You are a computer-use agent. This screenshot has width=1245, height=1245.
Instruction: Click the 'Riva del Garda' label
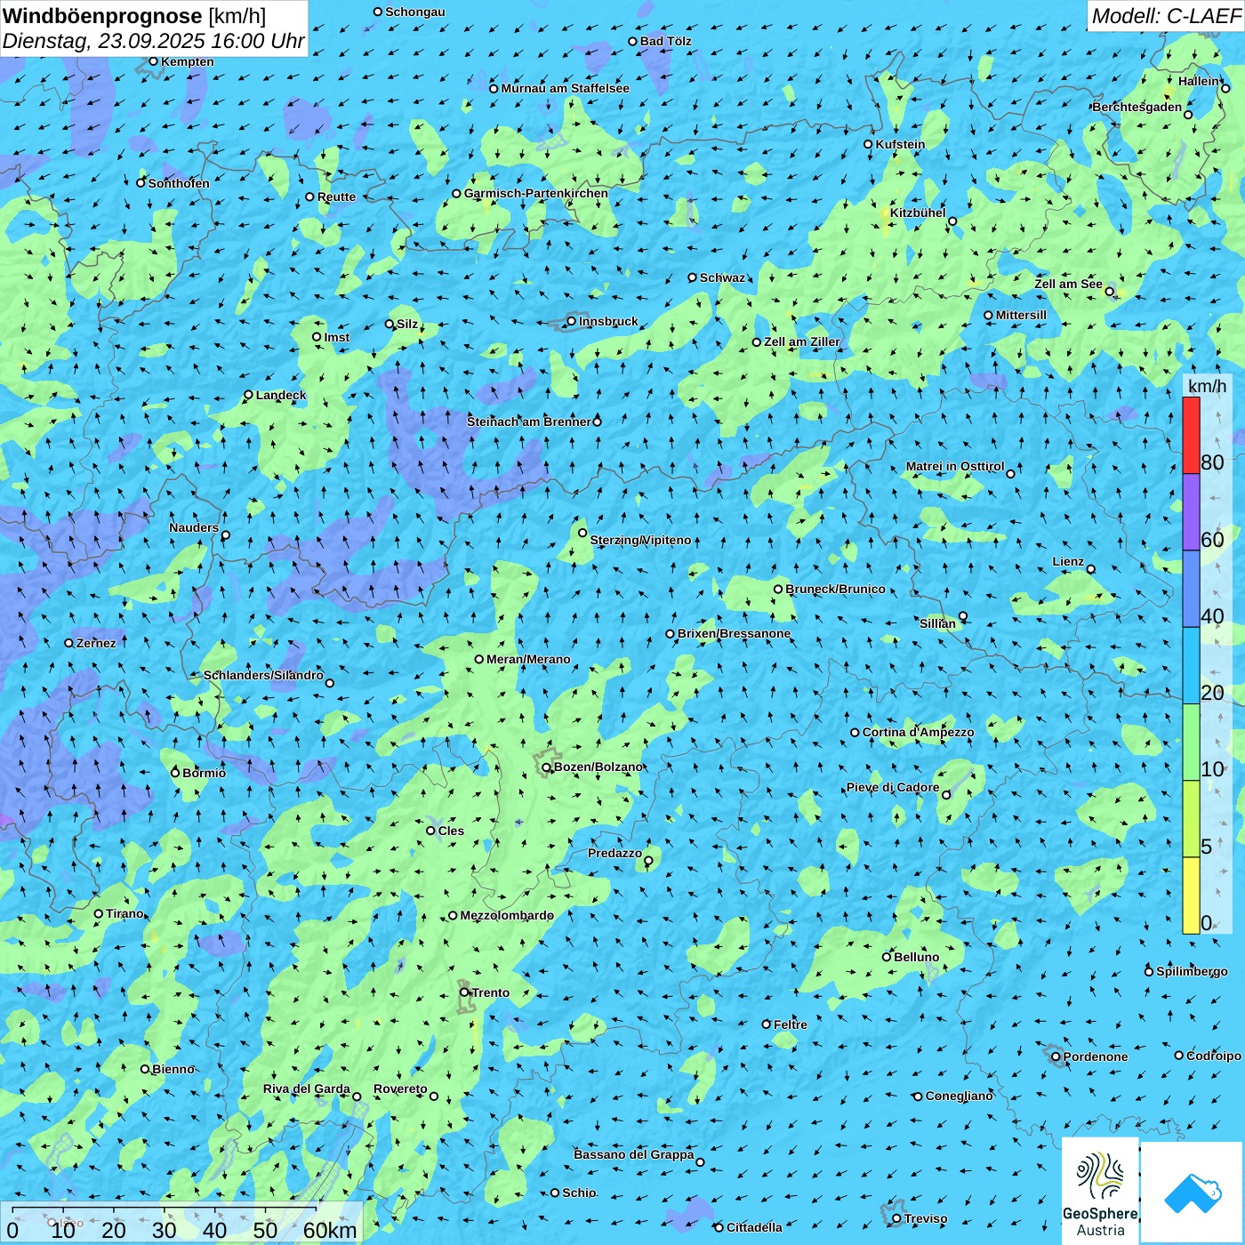point(307,1088)
